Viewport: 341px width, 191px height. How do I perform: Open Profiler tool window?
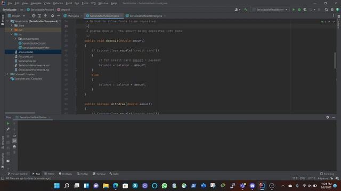pos(83,174)
